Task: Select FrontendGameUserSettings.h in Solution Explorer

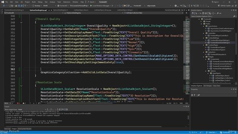Action: tap(220, 43)
